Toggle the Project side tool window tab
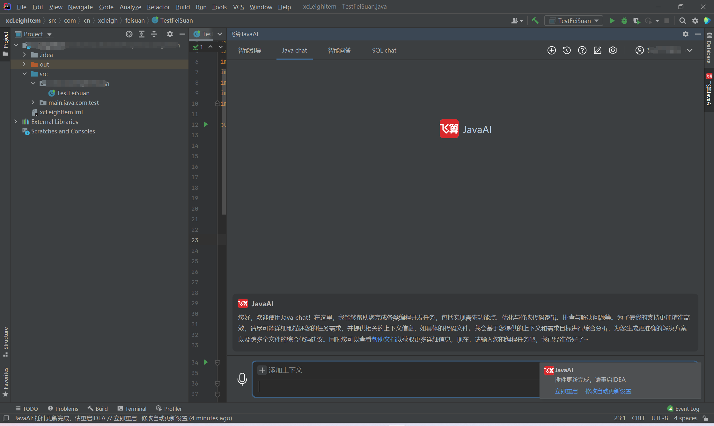 click(x=5, y=44)
